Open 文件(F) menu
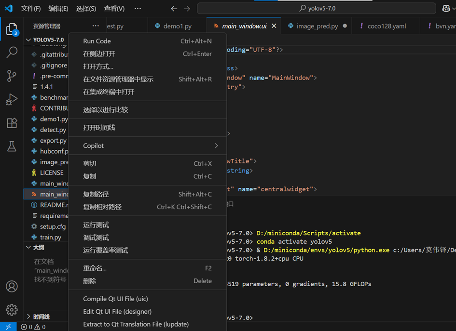The height and width of the screenshot is (331, 456). (x=31, y=8)
